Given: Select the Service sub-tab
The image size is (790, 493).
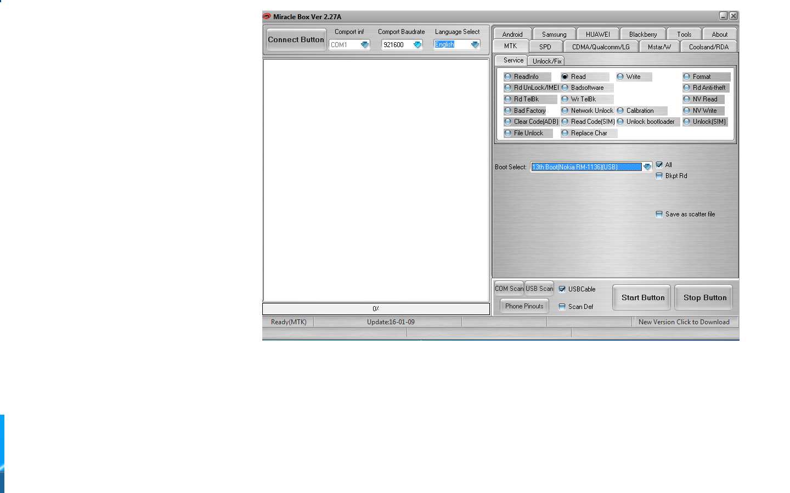Looking at the screenshot, I should click(511, 60).
